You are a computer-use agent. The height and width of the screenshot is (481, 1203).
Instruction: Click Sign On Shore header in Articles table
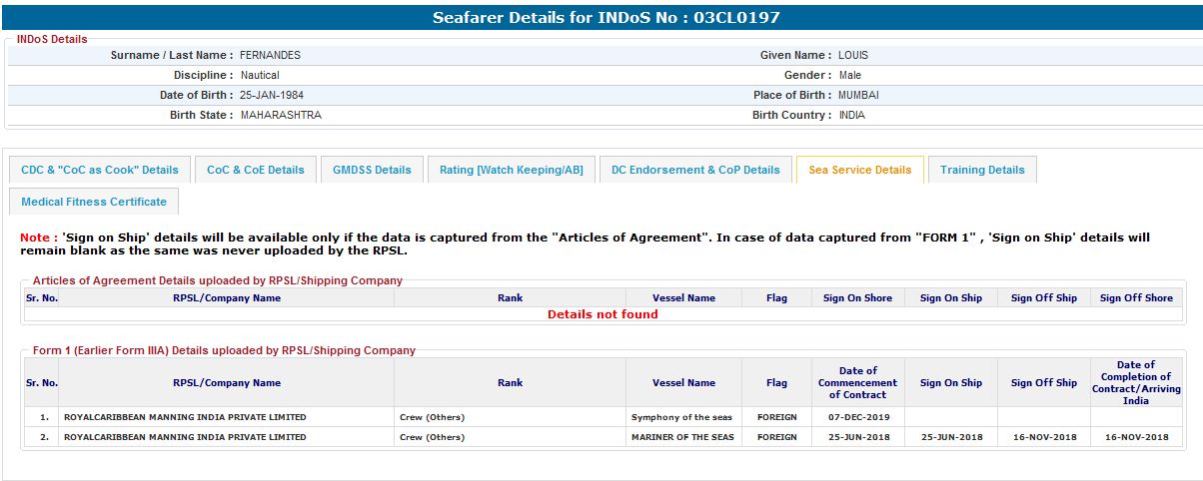pyautogui.click(x=857, y=298)
